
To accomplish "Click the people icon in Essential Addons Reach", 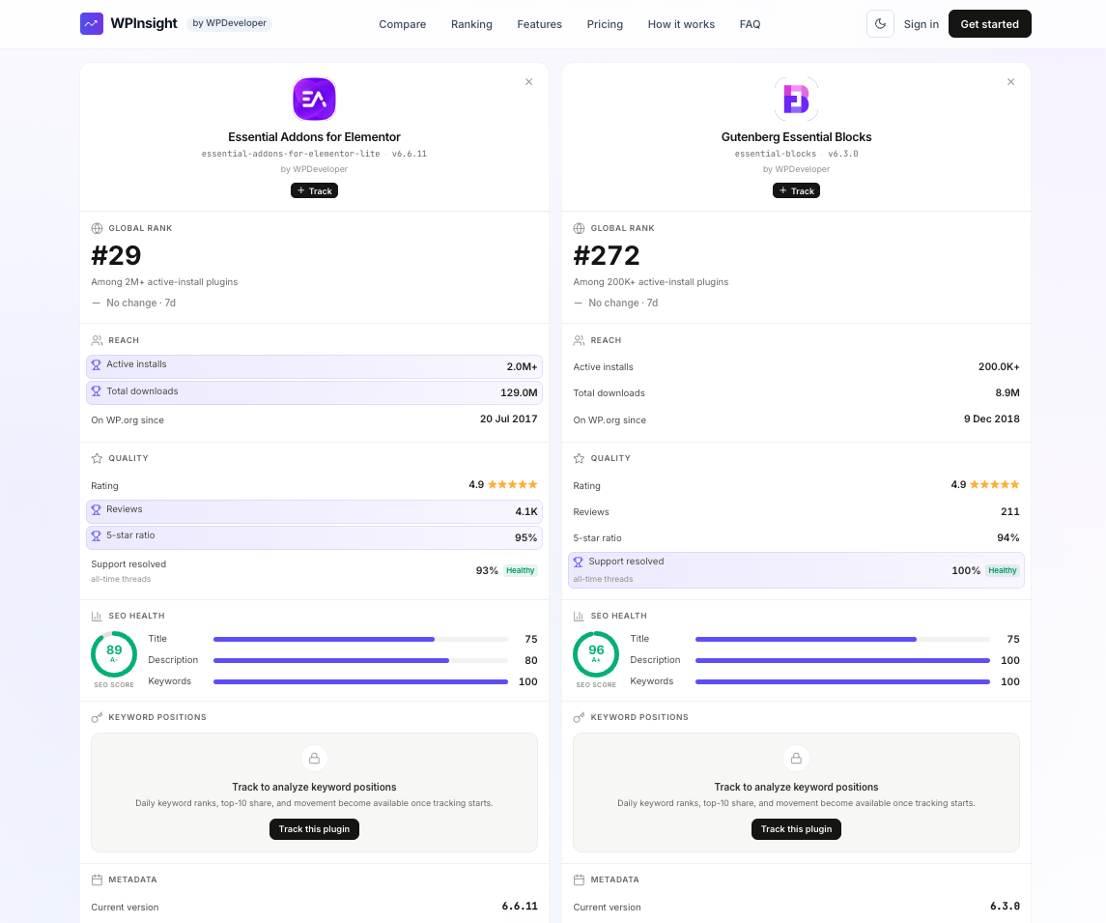I will click(97, 341).
